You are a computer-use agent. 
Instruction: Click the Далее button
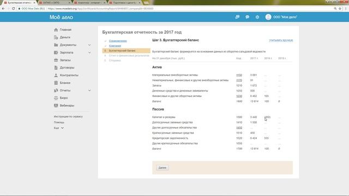point(163,168)
